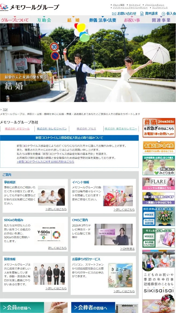Click the 喪服レンタルはこちら banner
Viewport: 176px width, 313px height.
click(159, 198)
